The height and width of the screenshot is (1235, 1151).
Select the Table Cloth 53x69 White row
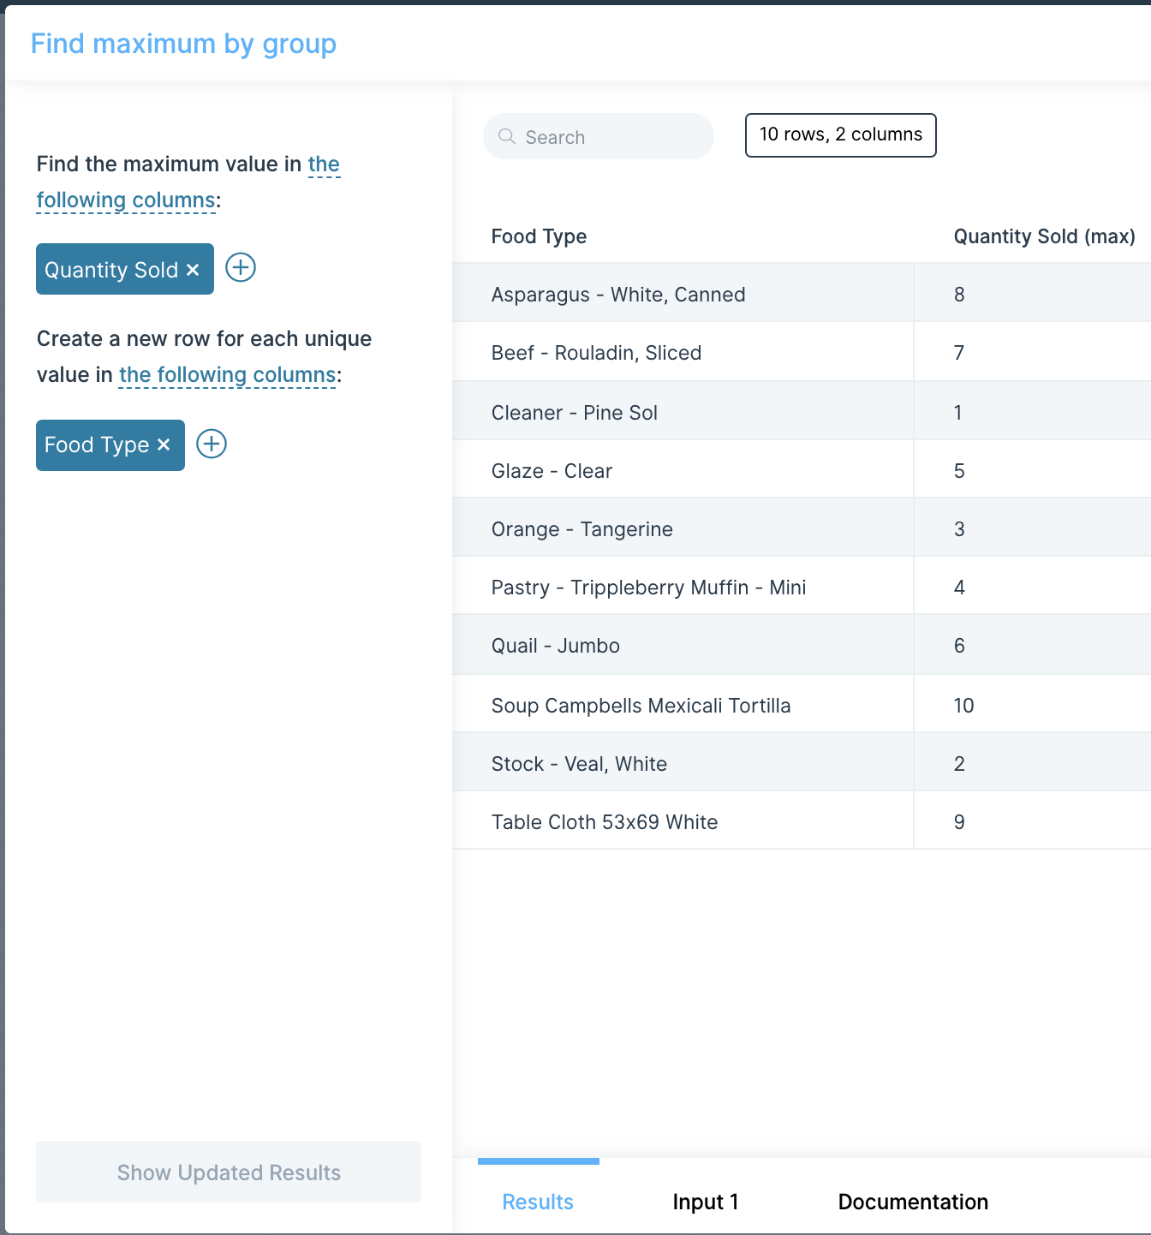coord(802,821)
